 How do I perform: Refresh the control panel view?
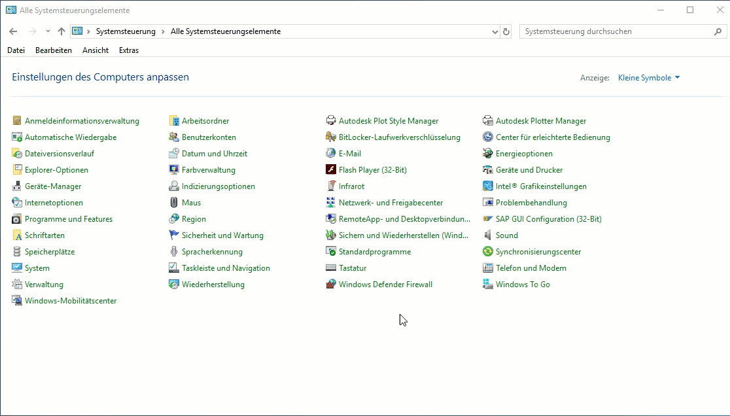506,31
